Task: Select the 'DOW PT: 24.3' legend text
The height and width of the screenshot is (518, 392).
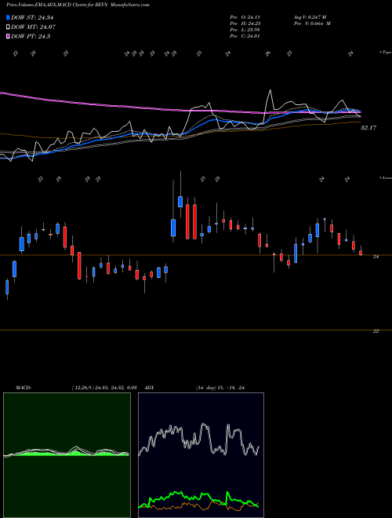Action: pos(31,36)
